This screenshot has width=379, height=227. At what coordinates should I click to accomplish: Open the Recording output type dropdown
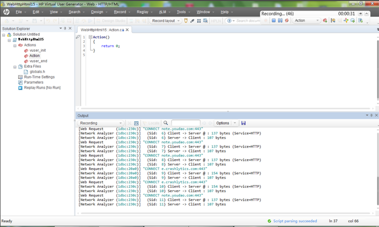click(100, 123)
